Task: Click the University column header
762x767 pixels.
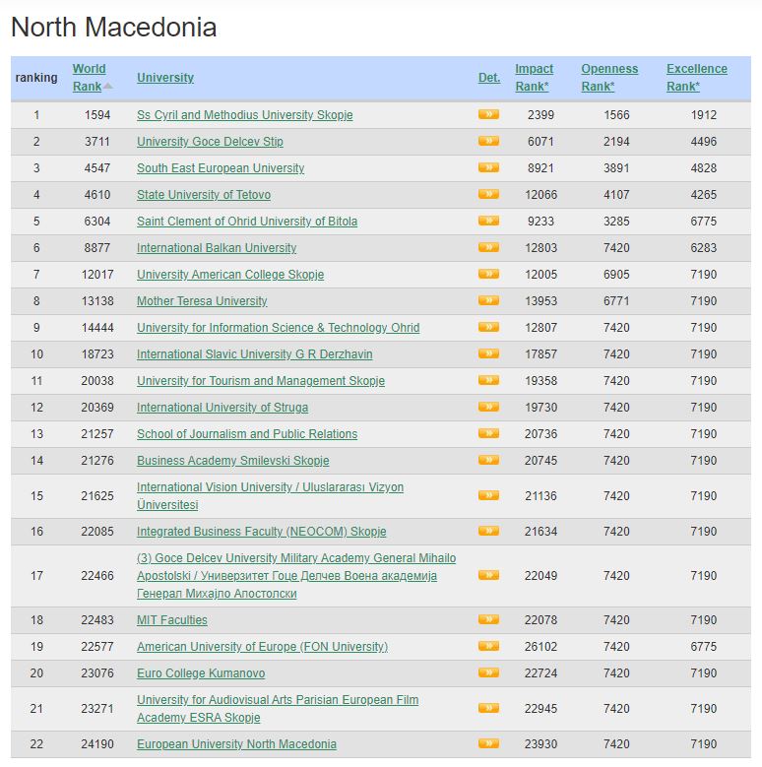Action: point(165,78)
